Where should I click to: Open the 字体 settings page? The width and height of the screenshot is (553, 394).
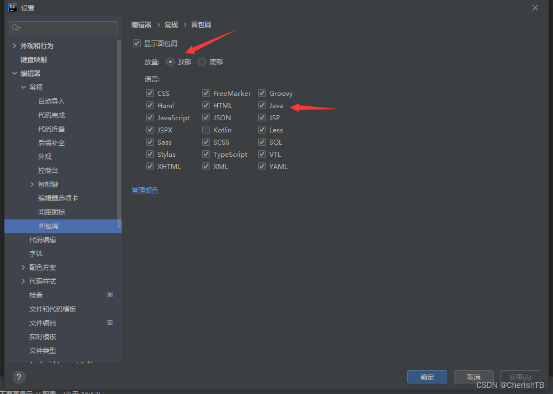(36, 254)
